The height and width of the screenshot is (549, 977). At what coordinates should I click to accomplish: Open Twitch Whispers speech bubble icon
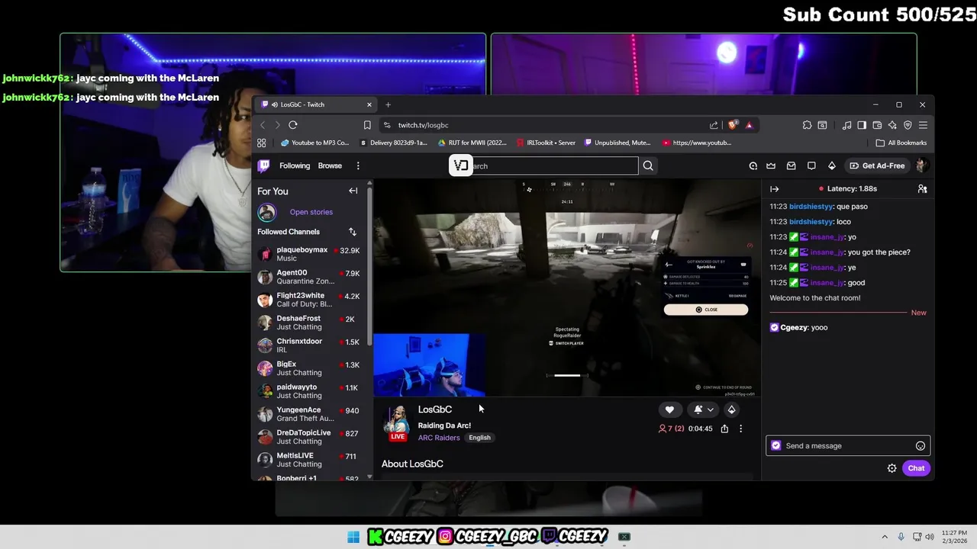(811, 165)
